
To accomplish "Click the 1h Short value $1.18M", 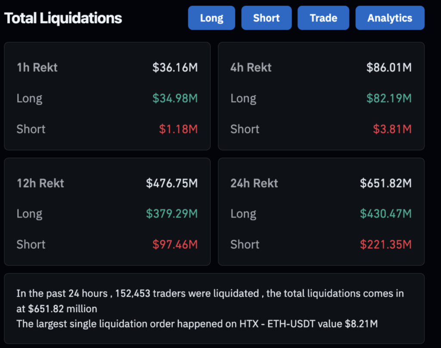I will click(178, 129).
